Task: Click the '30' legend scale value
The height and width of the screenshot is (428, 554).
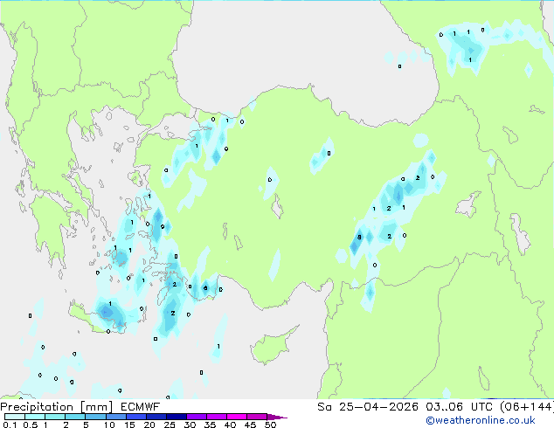Action: tap(190, 425)
